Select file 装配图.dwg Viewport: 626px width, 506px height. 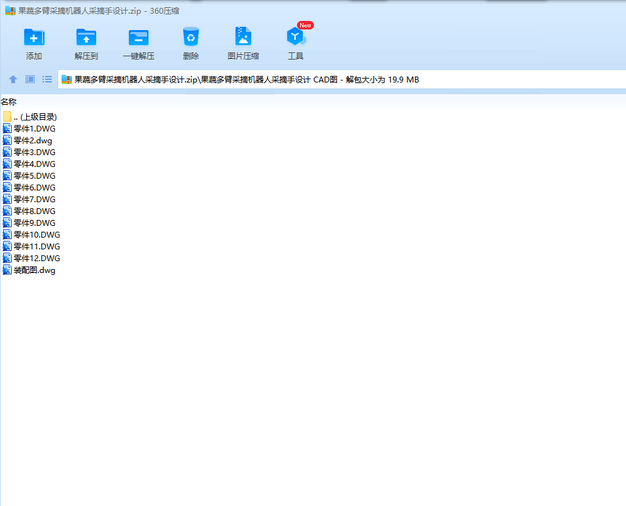point(29,270)
